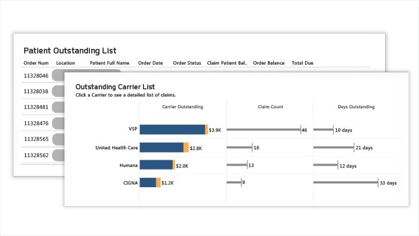This screenshot has height=236, width=419.
Task: Click the 21 days label
Action: [364, 148]
